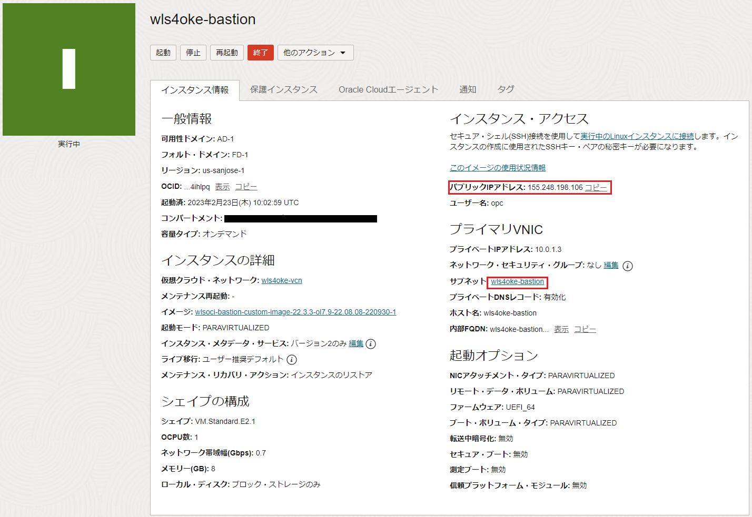Select the shape value VM.Standard.E2.1

[225, 421]
